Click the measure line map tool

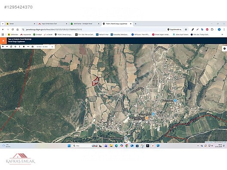(x=28, y=47)
